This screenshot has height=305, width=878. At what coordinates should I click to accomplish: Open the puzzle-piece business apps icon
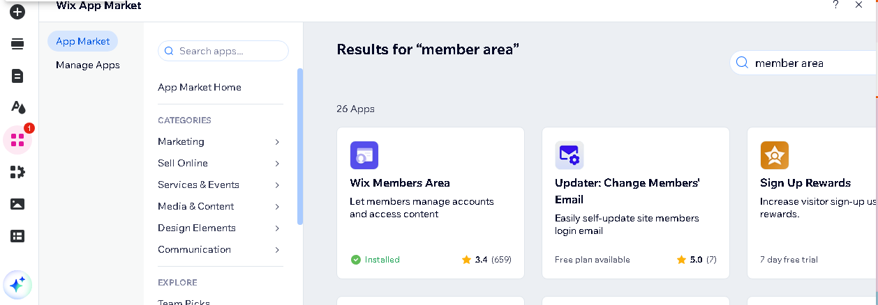tap(17, 172)
